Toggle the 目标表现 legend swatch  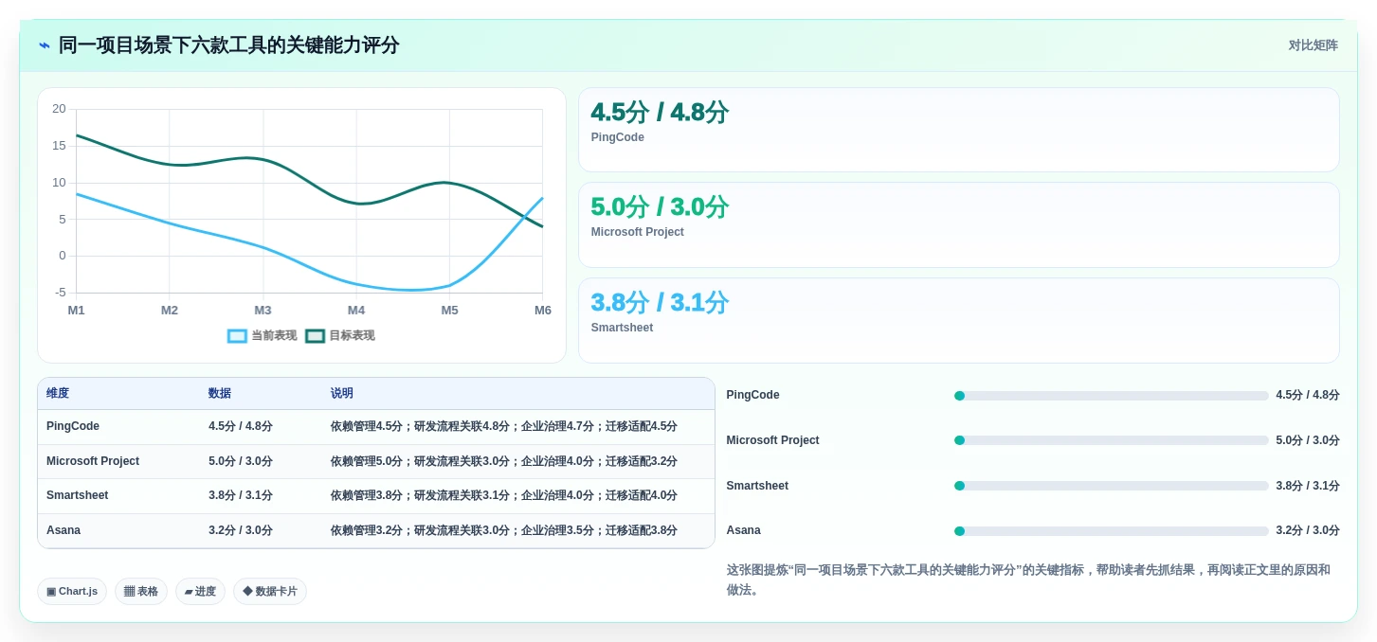pos(315,336)
